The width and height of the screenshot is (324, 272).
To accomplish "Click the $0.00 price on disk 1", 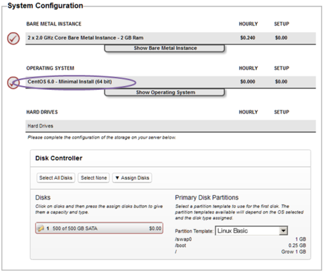I will click(x=155, y=228).
